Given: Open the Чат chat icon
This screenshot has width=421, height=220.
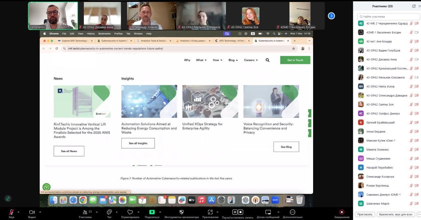Looking at the screenshot, I should click(x=109, y=212).
